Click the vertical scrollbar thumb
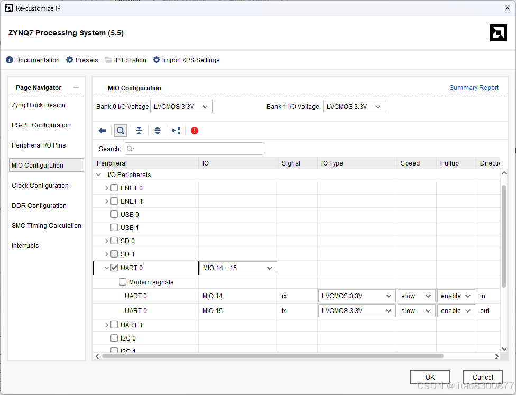This screenshot has width=516, height=395. (x=504, y=236)
